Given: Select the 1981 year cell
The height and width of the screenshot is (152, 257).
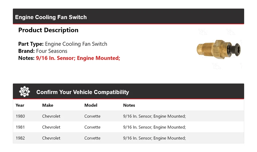Looking at the screenshot, I should tap(20, 127).
